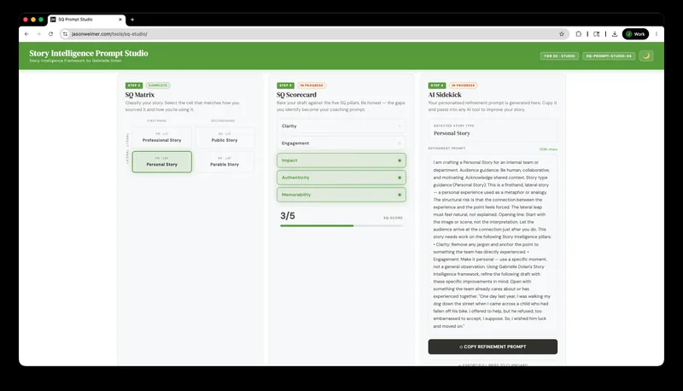Click the STEP 3 badge
Viewport: 683px width, 391px height.
point(285,85)
